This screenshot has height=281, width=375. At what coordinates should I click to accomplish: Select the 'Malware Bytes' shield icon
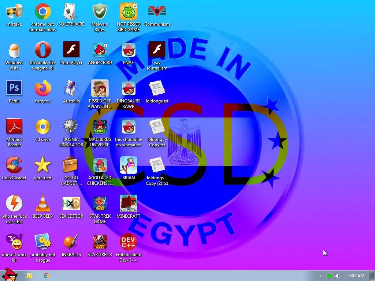pos(100,11)
